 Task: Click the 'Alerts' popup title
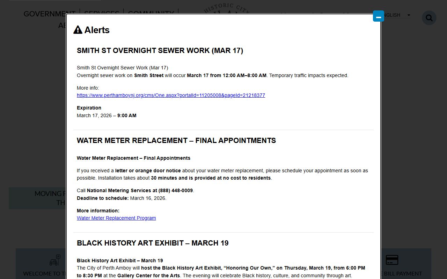[97, 30]
